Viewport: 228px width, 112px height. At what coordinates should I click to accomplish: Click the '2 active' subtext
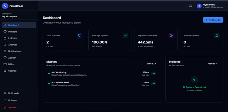point(50,46)
